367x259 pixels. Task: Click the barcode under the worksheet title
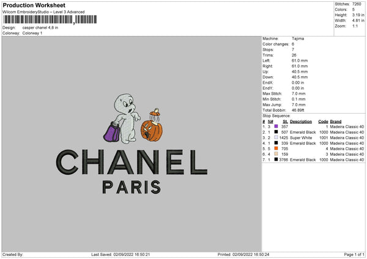click(x=50, y=20)
